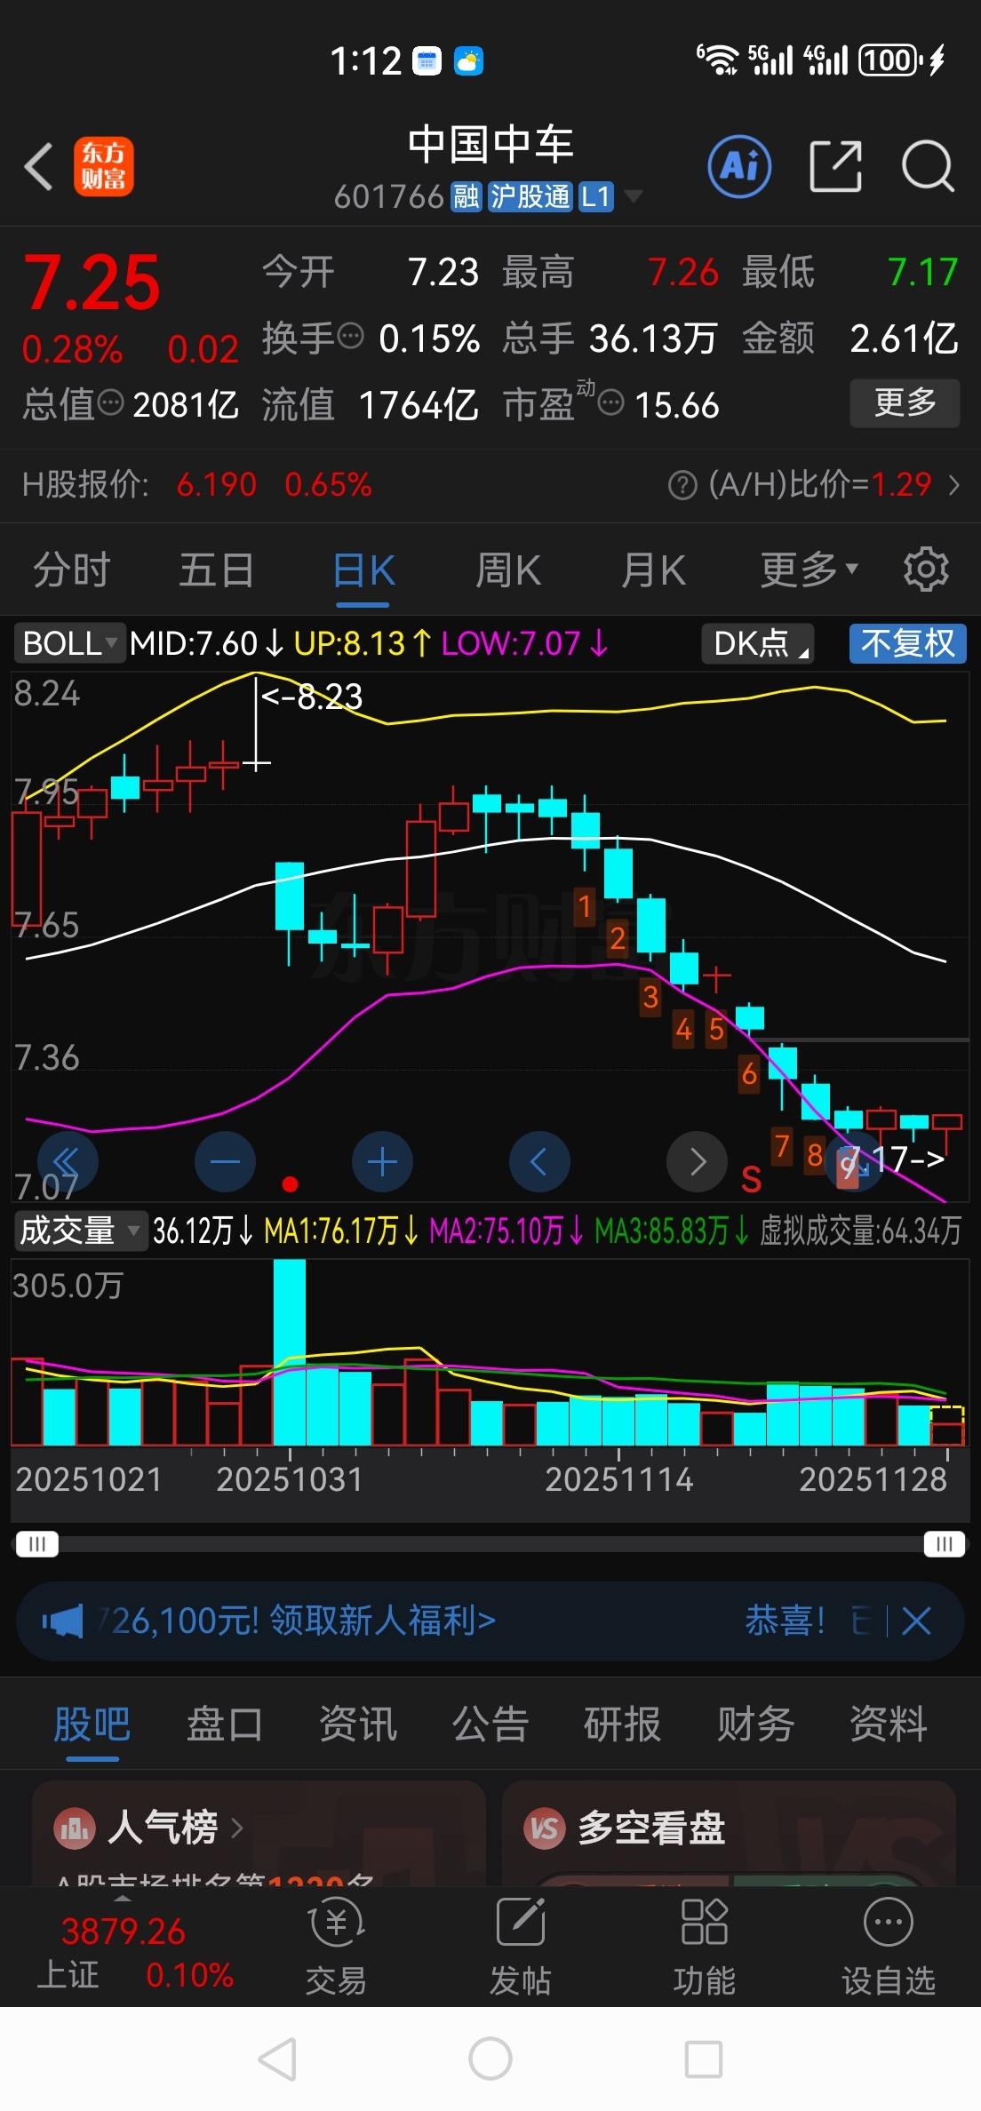The width and height of the screenshot is (981, 2111).
Task: Tap the 沪股通 tag
Action: (x=530, y=196)
